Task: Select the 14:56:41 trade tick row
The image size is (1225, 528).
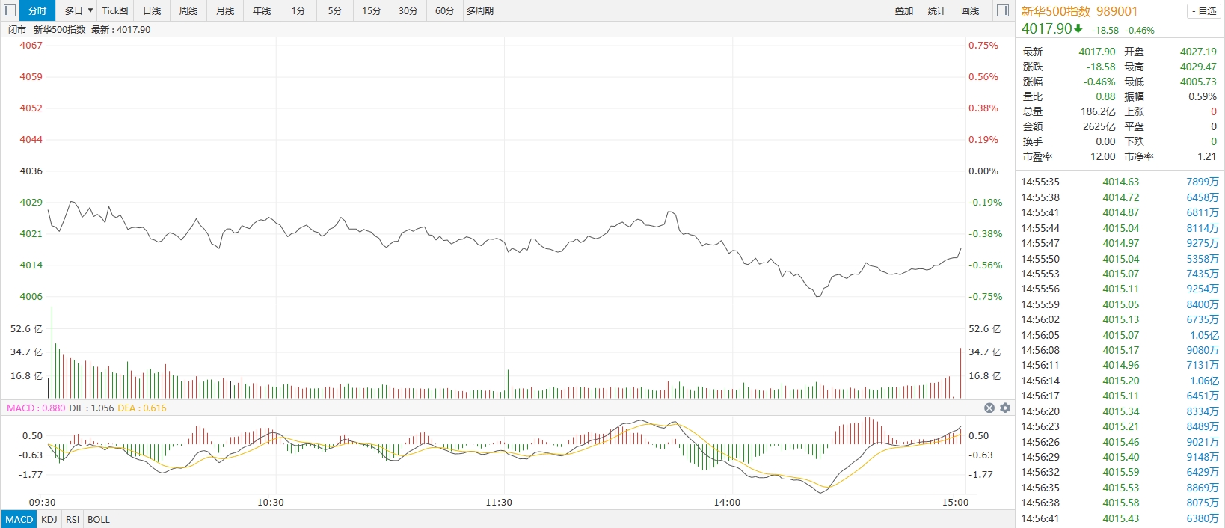Action: pos(1120,518)
